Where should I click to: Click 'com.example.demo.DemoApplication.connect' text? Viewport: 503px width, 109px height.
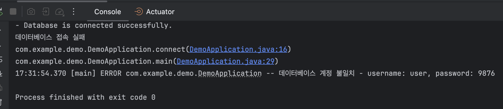[100, 49]
